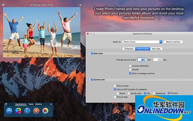Switch to the Applications tab in the collection panel
193x121 pixels.
(21, 104)
